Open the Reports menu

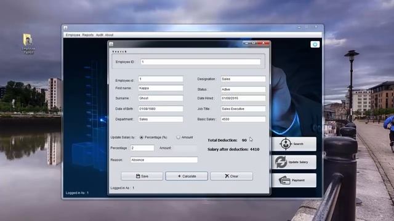88,35
